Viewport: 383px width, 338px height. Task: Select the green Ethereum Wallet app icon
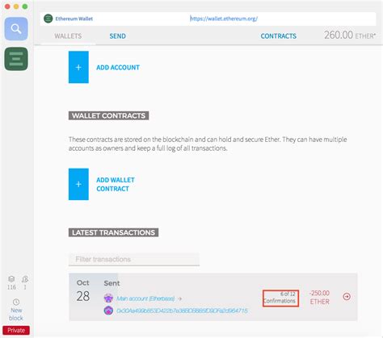(x=16, y=59)
